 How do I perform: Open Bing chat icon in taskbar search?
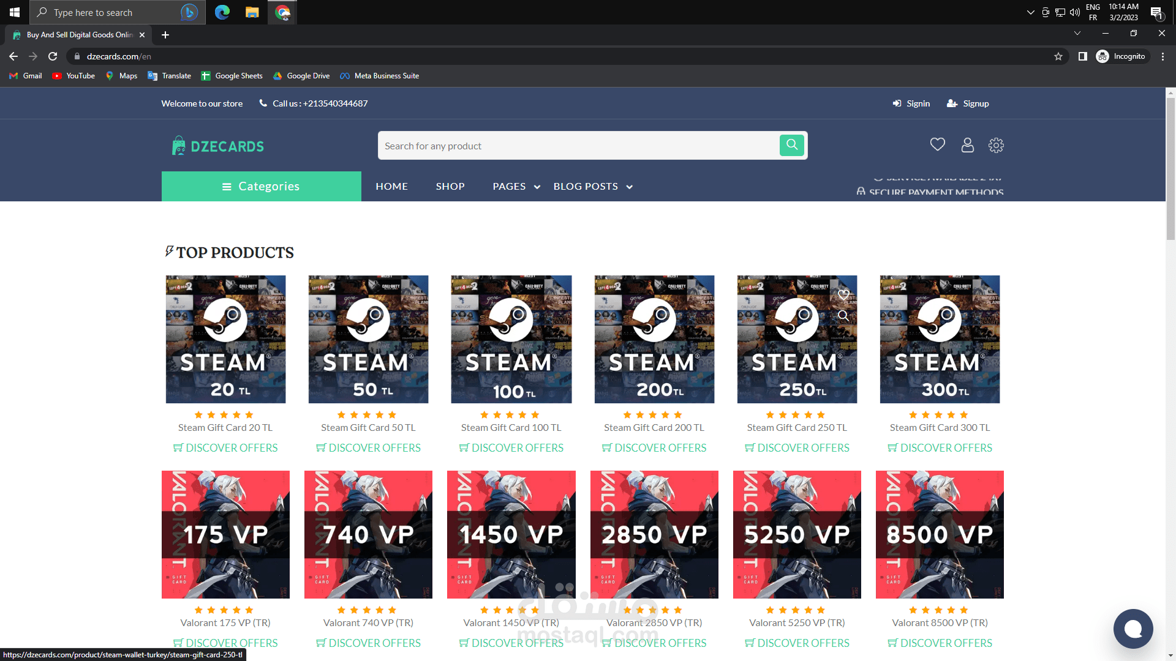click(189, 12)
